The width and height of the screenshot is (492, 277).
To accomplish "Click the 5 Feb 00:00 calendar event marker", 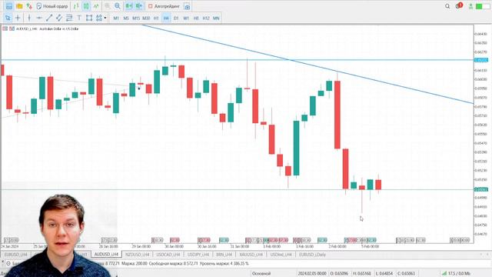I will (x=371, y=240).
